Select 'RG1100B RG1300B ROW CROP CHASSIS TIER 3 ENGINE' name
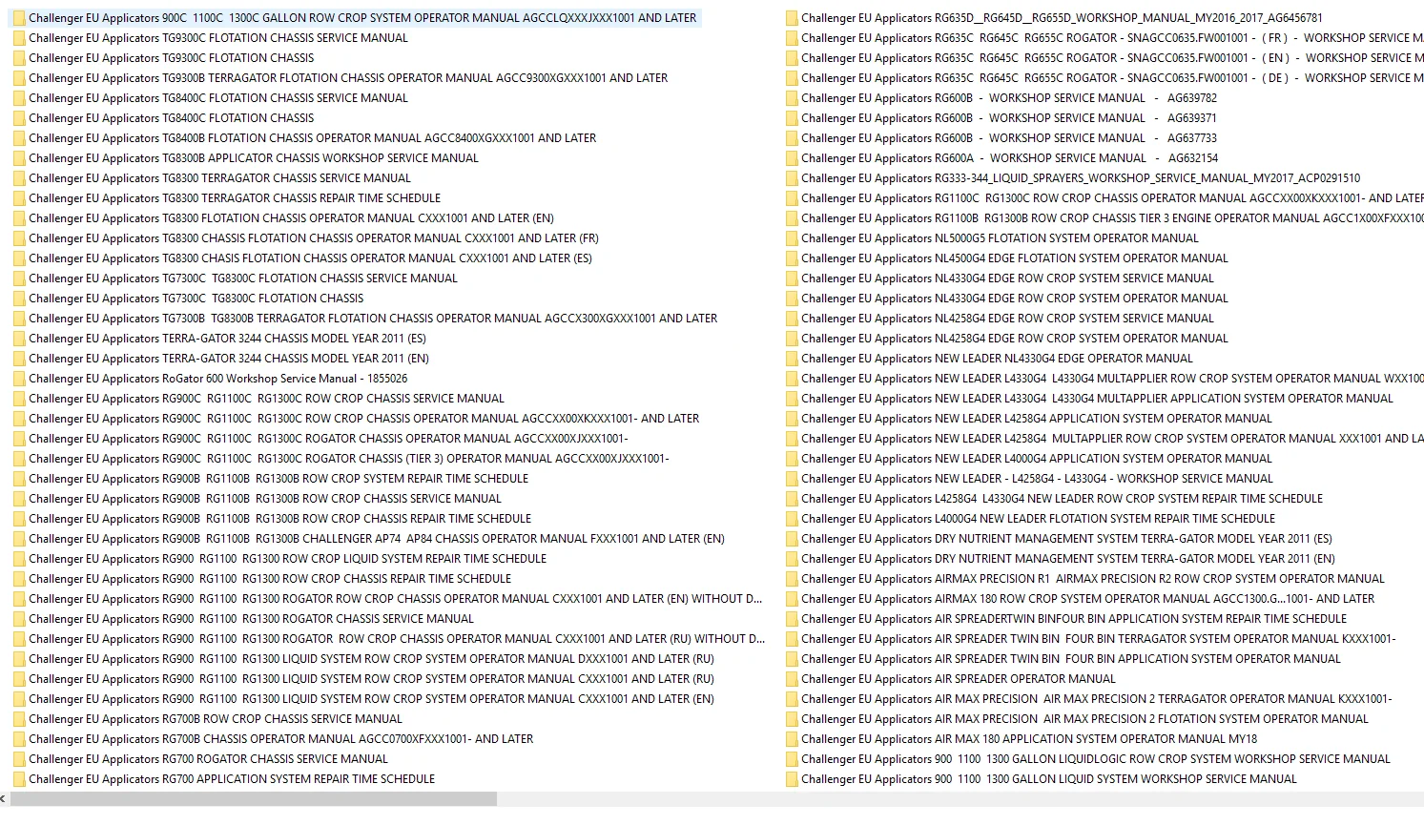Viewport: 1424px width, 825px height. point(1112,218)
